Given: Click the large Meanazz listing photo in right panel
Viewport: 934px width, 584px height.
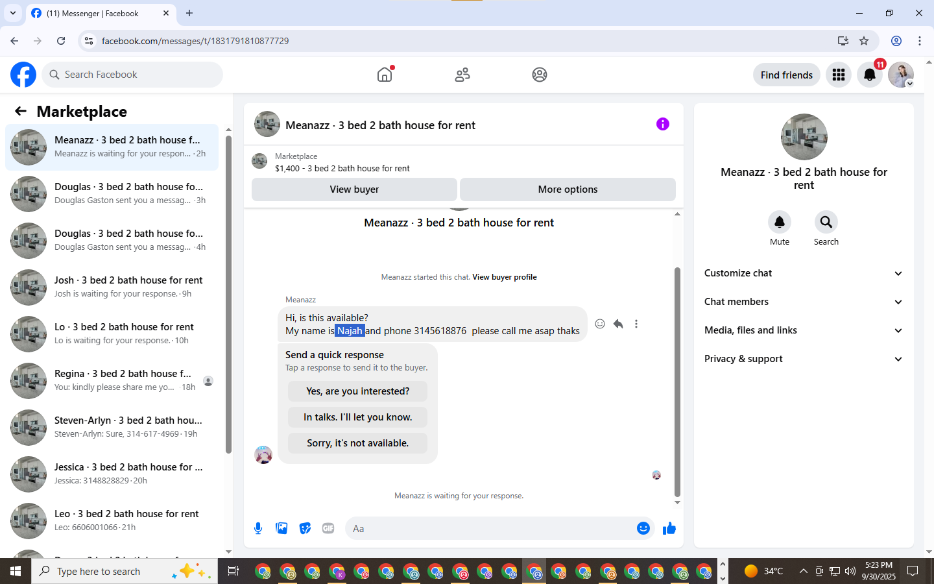Looking at the screenshot, I should 804,137.
